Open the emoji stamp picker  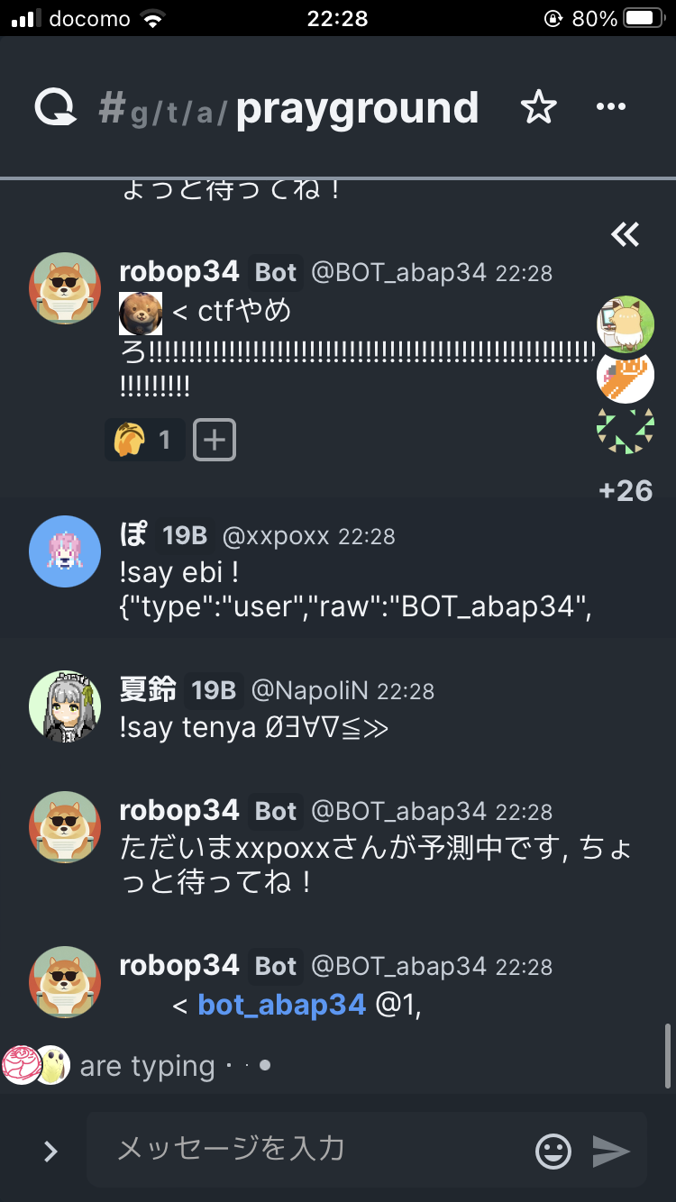[553, 1151]
